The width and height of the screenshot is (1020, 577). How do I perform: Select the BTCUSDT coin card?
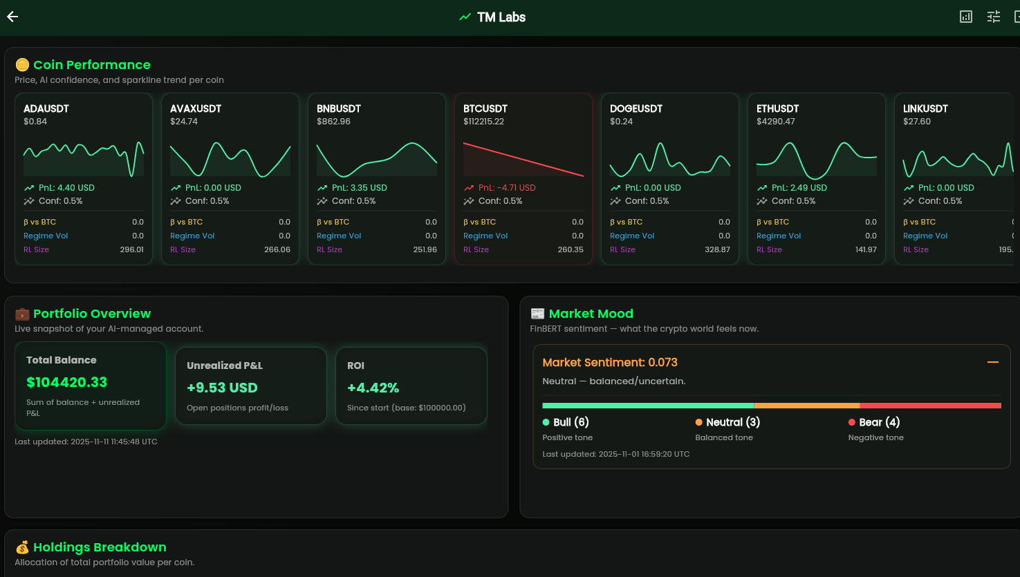(523, 179)
